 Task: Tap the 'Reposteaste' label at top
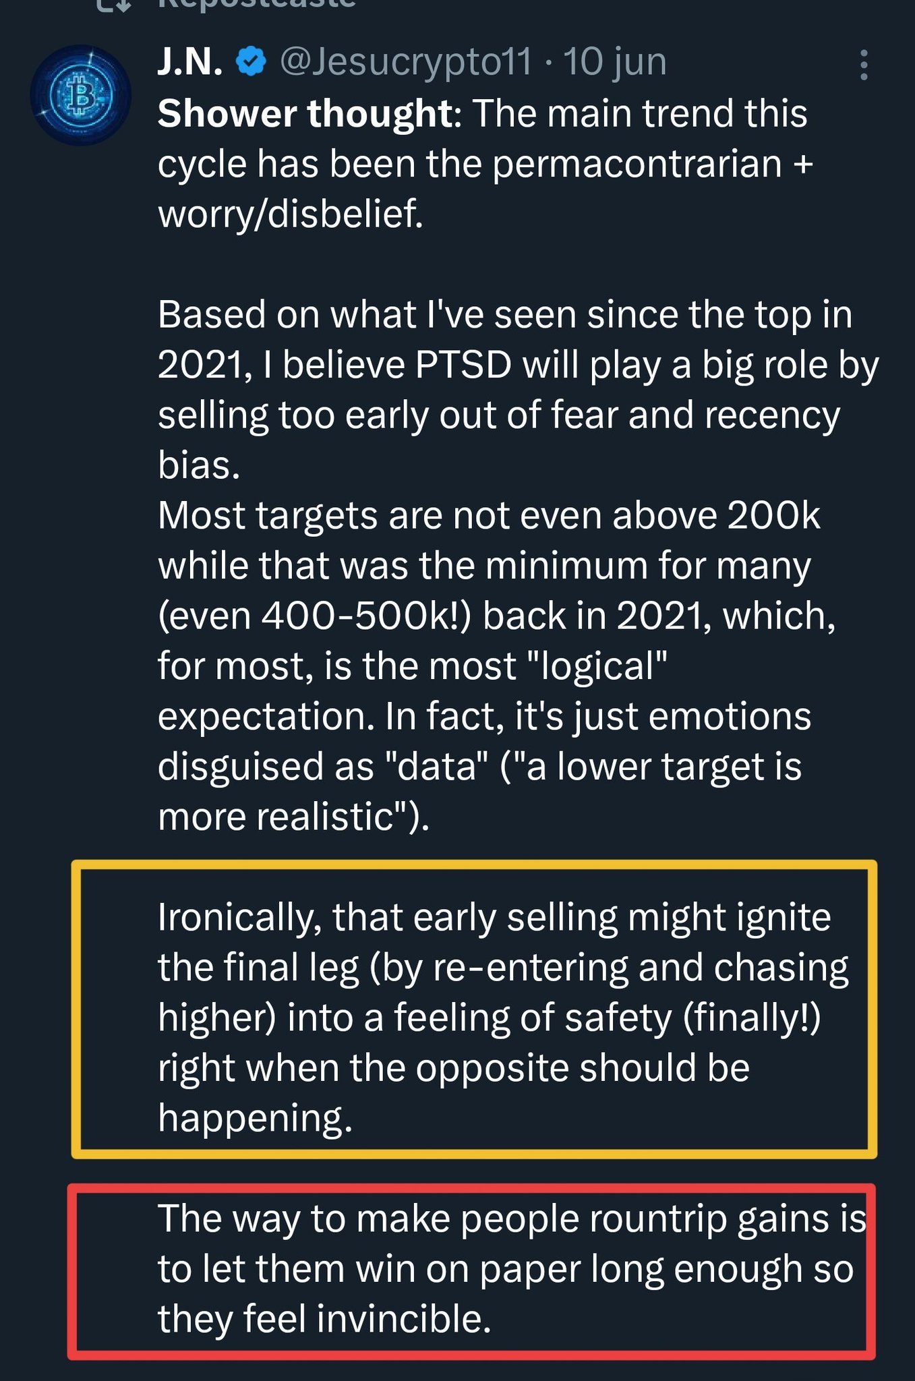click(256, 4)
